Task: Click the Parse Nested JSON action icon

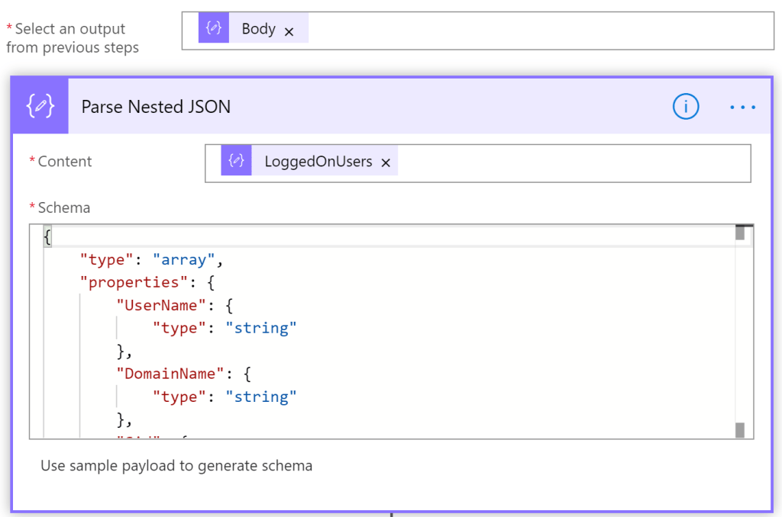Action: click(x=40, y=106)
